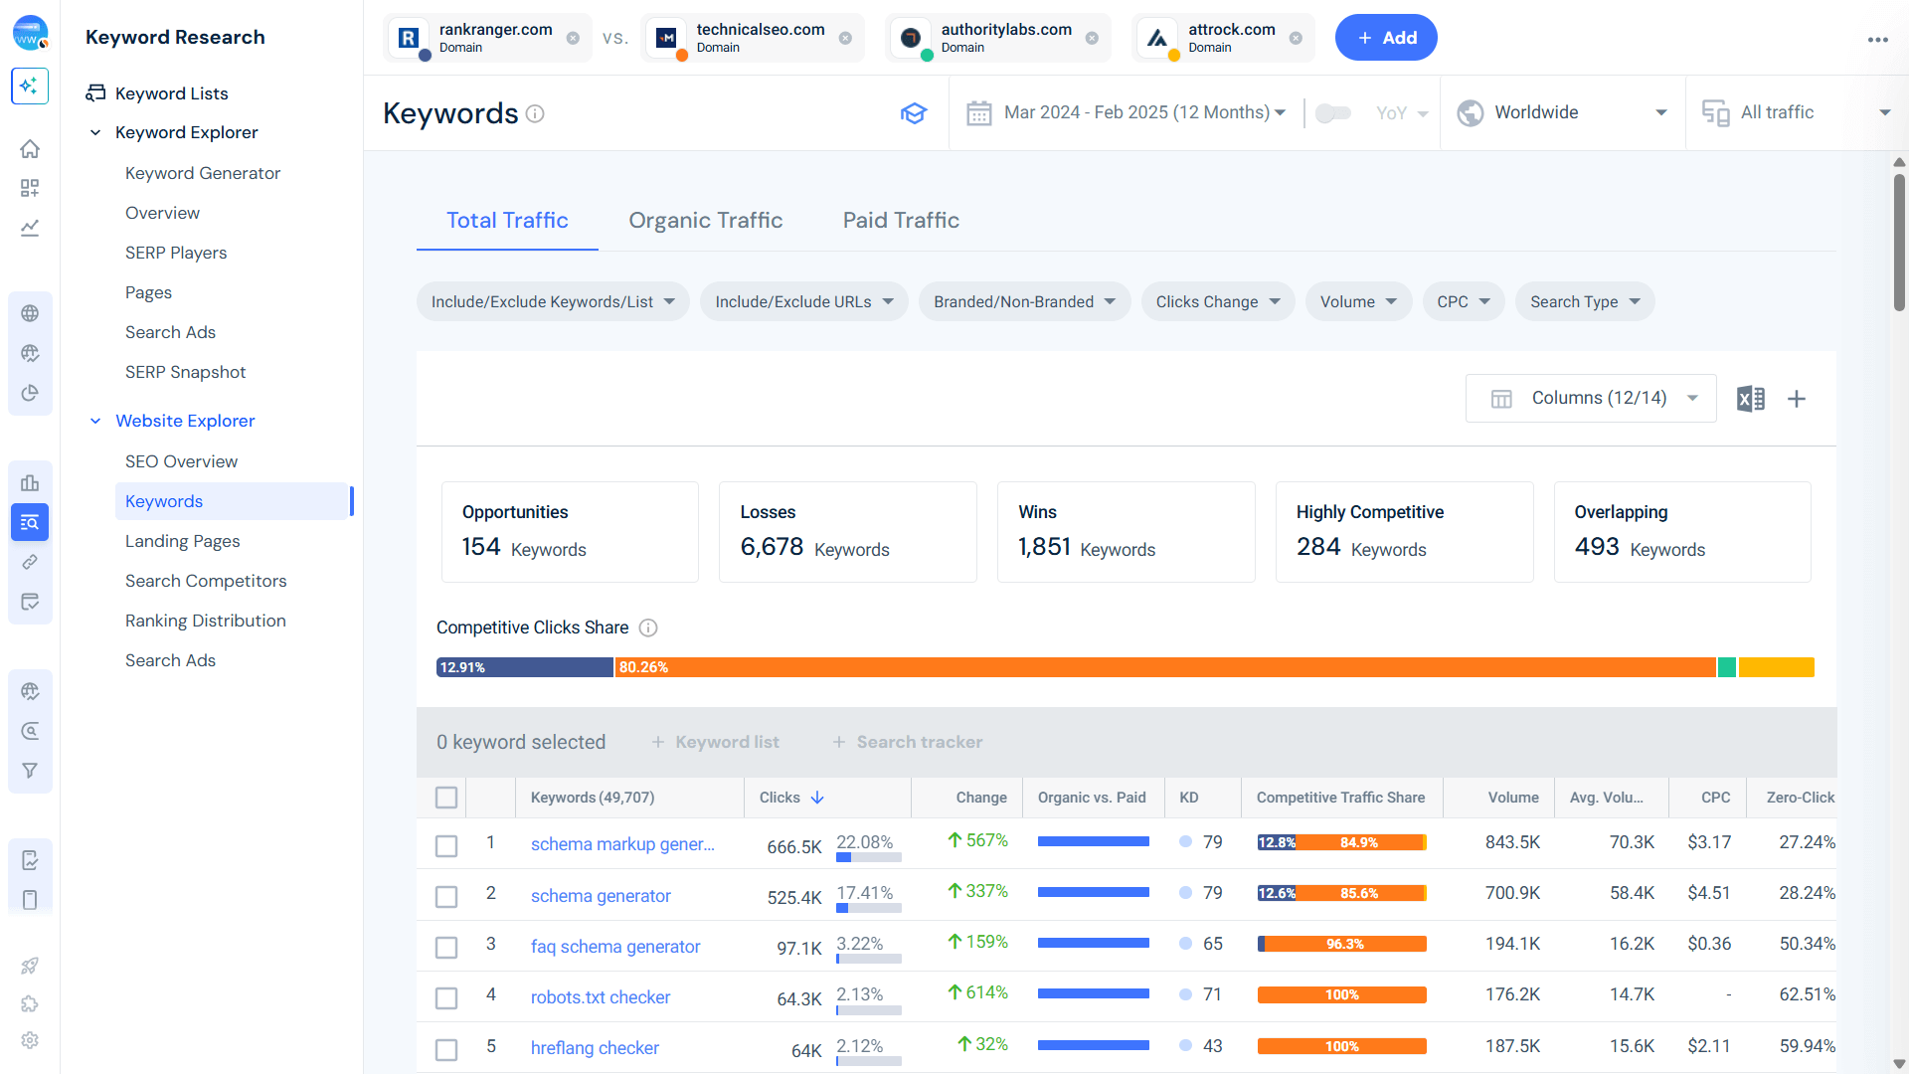The height and width of the screenshot is (1074, 1909).
Task: Enable the YoY comparison toggle
Action: 1333,112
